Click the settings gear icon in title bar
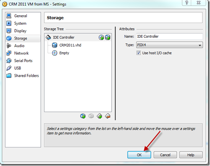 (x=5, y=4)
